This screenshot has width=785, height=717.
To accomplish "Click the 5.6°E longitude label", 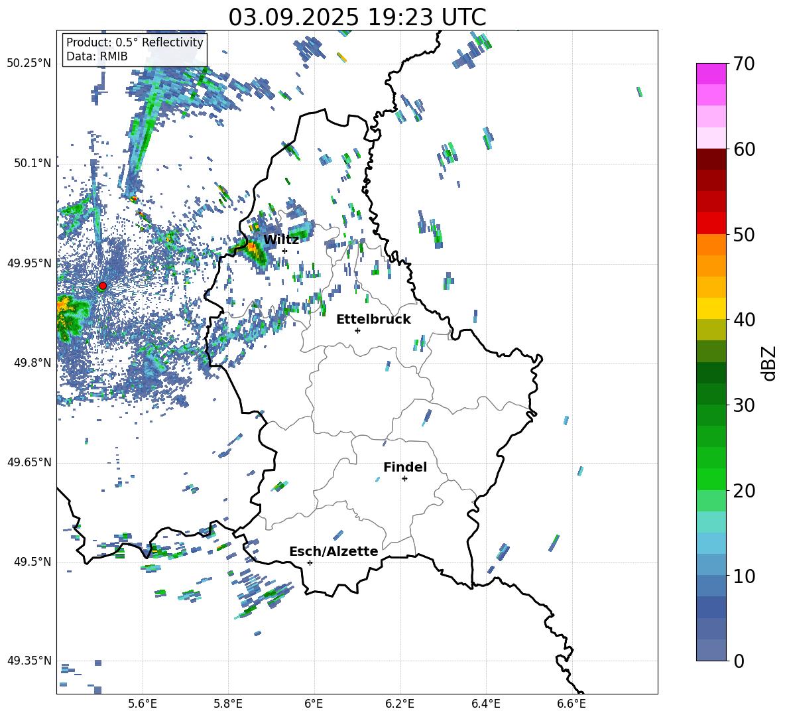I will (143, 704).
